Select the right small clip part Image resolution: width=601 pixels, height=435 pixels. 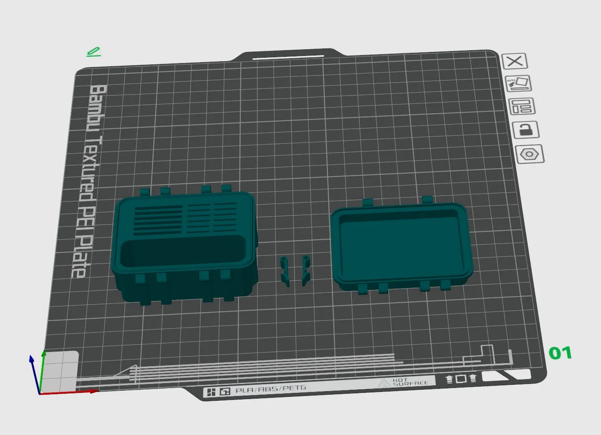pyautogui.click(x=306, y=270)
